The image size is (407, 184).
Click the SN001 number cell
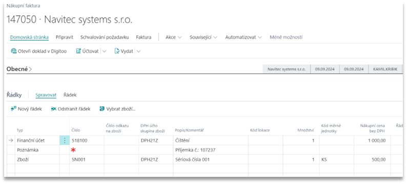click(87, 159)
